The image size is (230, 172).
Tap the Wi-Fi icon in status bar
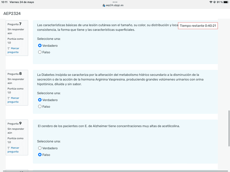pyautogui.click(x=211, y=2)
